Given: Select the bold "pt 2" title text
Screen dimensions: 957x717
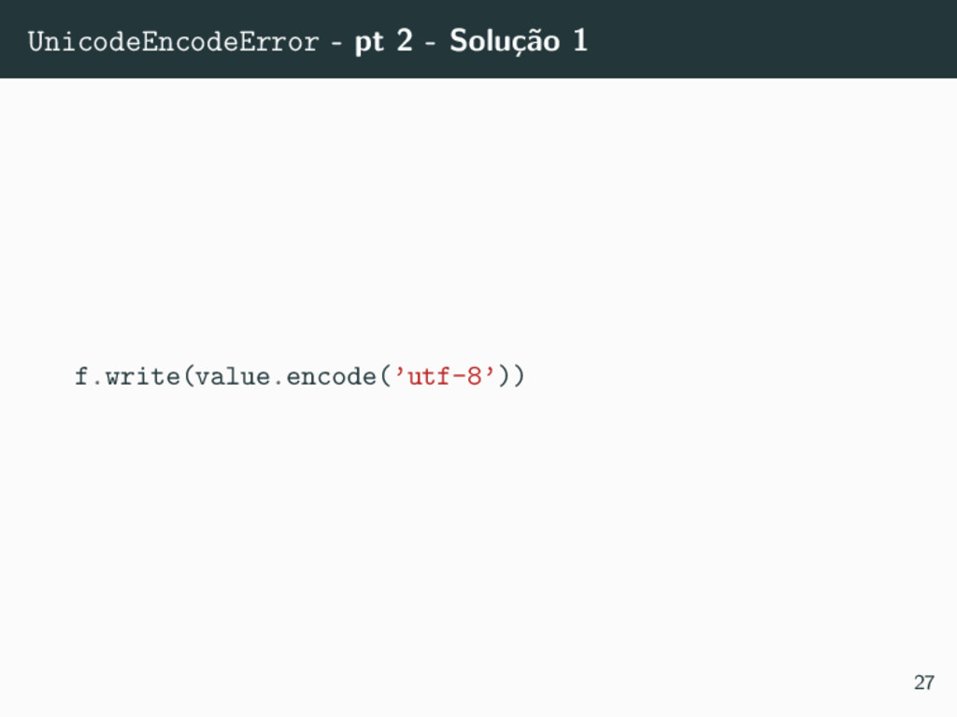Looking at the screenshot, I should (x=383, y=41).
